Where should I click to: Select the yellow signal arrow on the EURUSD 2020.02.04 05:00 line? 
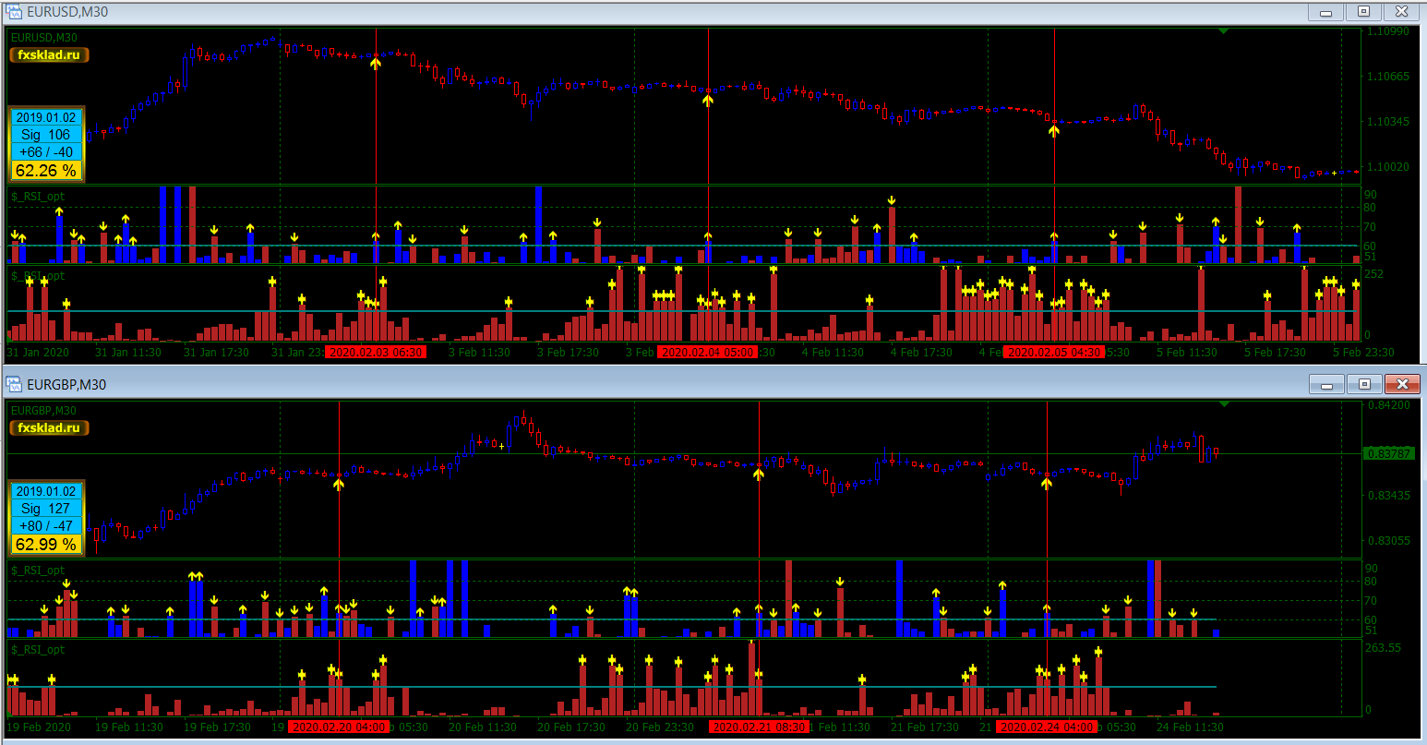pyautogui.click(x=708, y=100)
